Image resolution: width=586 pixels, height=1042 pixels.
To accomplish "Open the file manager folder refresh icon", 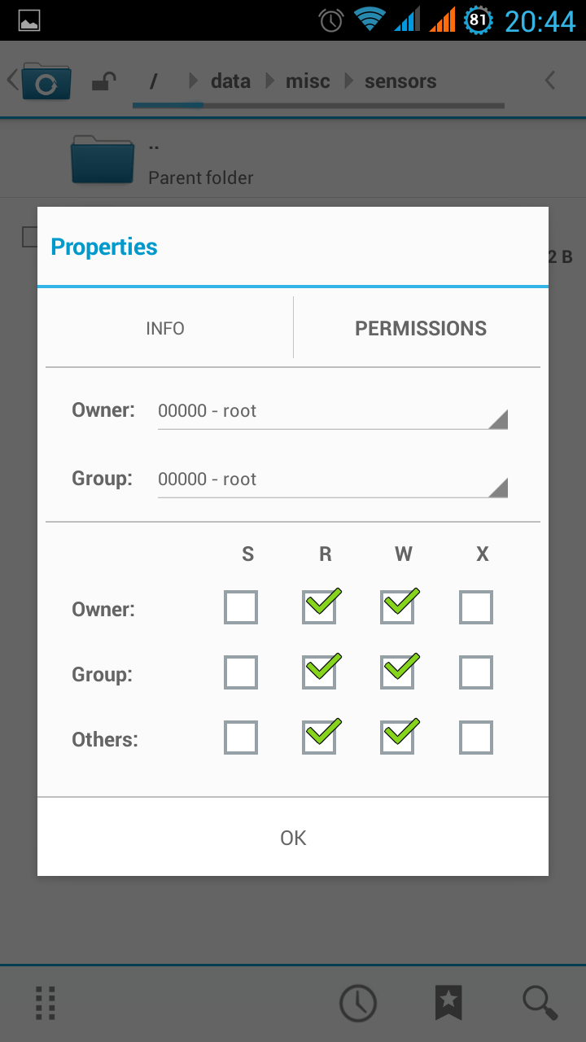I will click(x=46, y=81).
